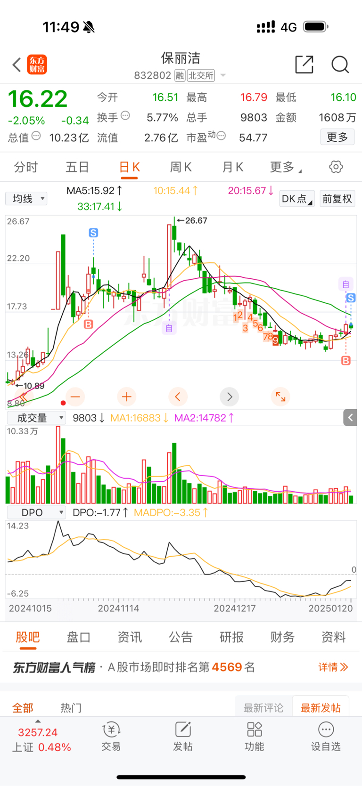Select 热门 posts filter
Screen dimensions: 362x786
tap(71, 708)
